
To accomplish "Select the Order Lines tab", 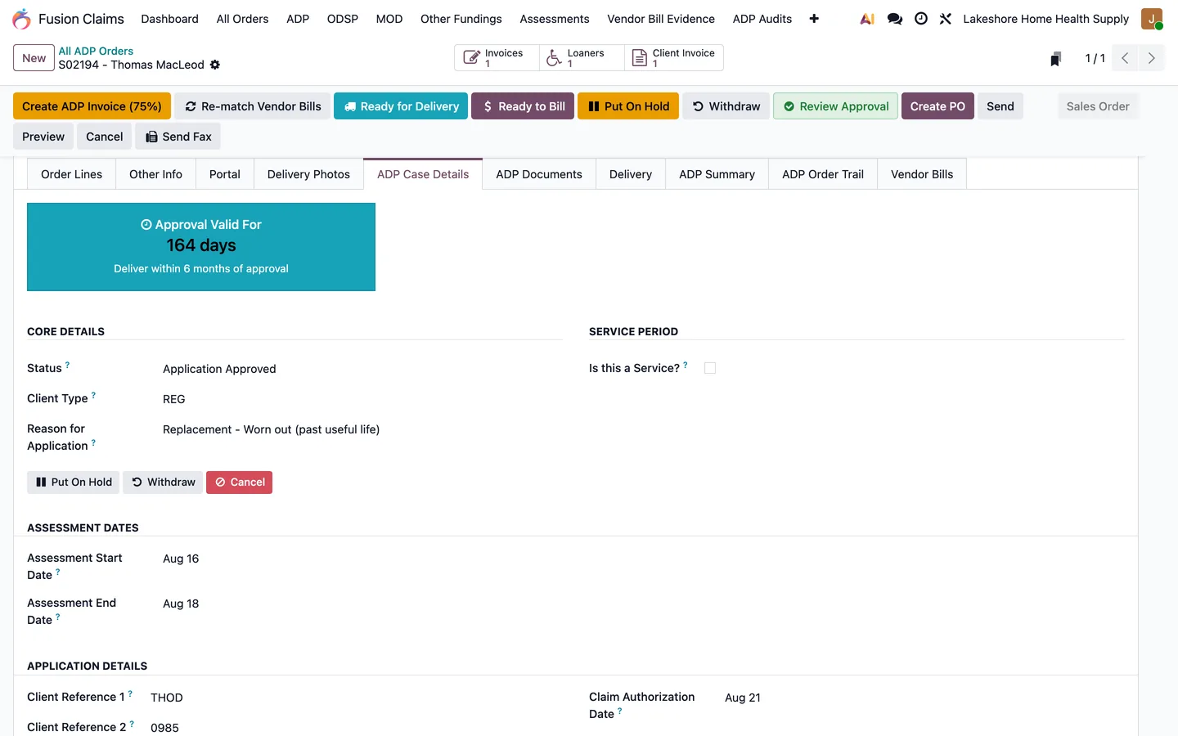I will 72,174.
